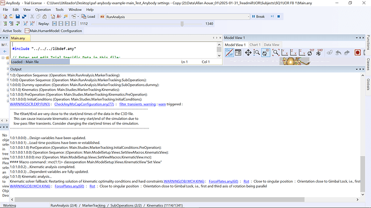Open Main.HumanModel: Configuration active tool
This screenshot has height=208, width=371.
[x=53, y=31]
